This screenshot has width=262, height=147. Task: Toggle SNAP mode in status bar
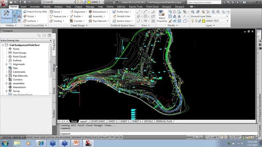pyautogui.click(x=36, y=138)
